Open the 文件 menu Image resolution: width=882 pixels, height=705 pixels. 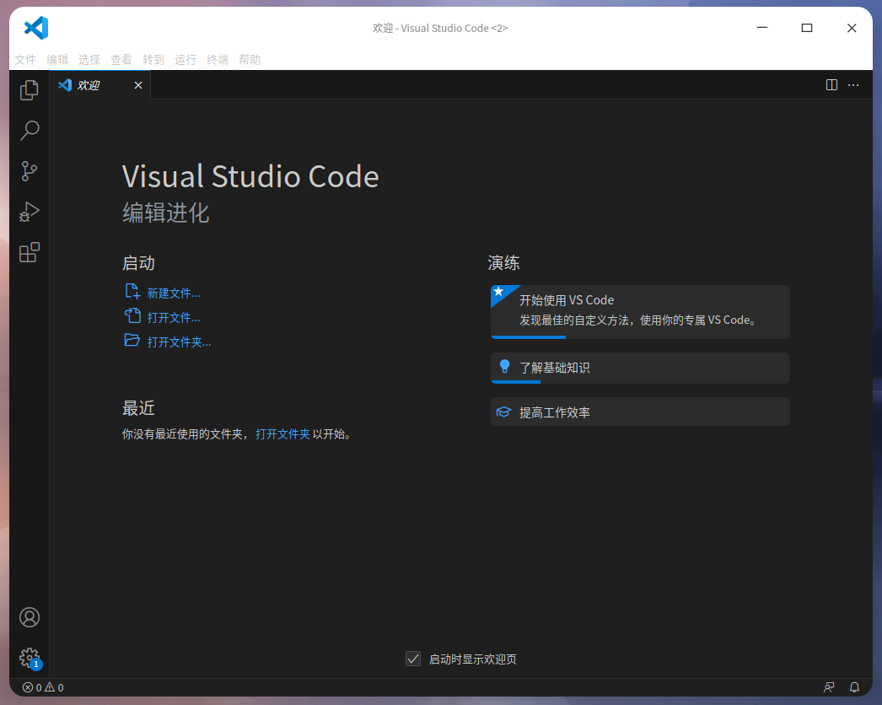pos(25,60)
